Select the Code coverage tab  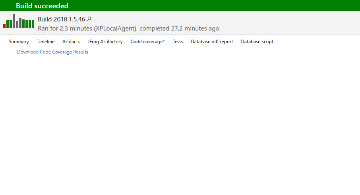coord(148,42)
